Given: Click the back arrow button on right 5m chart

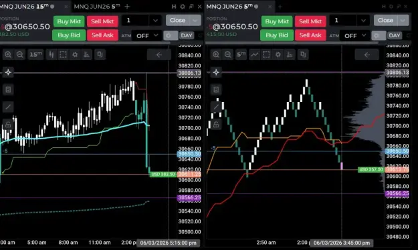Looking at the screenshot, I should (367, 55).
